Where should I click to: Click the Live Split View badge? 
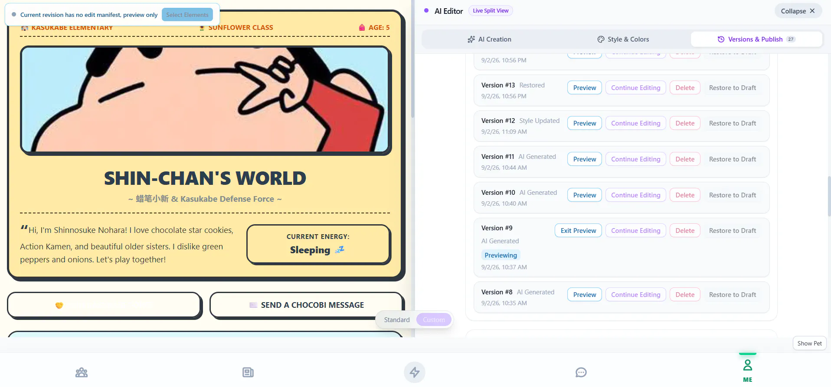pyautogui.click(x=491, y=11)
